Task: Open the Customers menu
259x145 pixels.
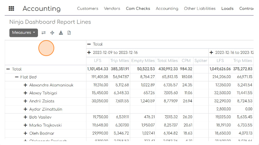Action: coord(88,9)
